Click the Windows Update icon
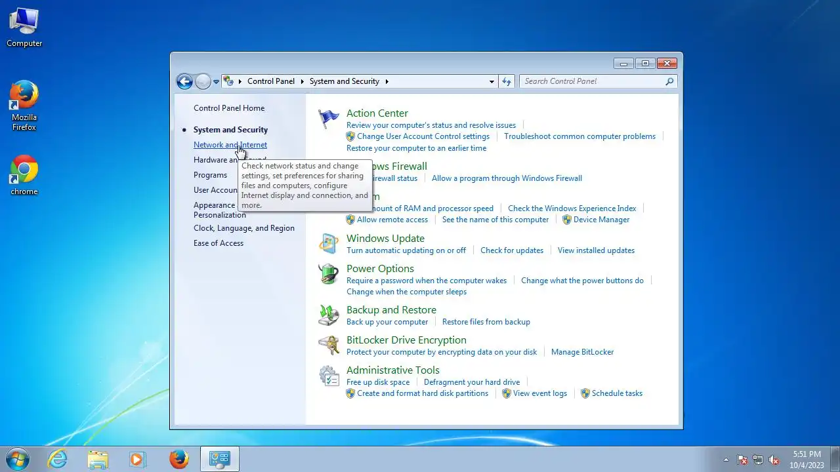Viewport: 840px width, 472px height. coord(329,244)
